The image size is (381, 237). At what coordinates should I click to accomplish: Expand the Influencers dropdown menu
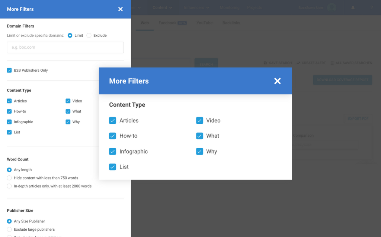click(196, 7)
